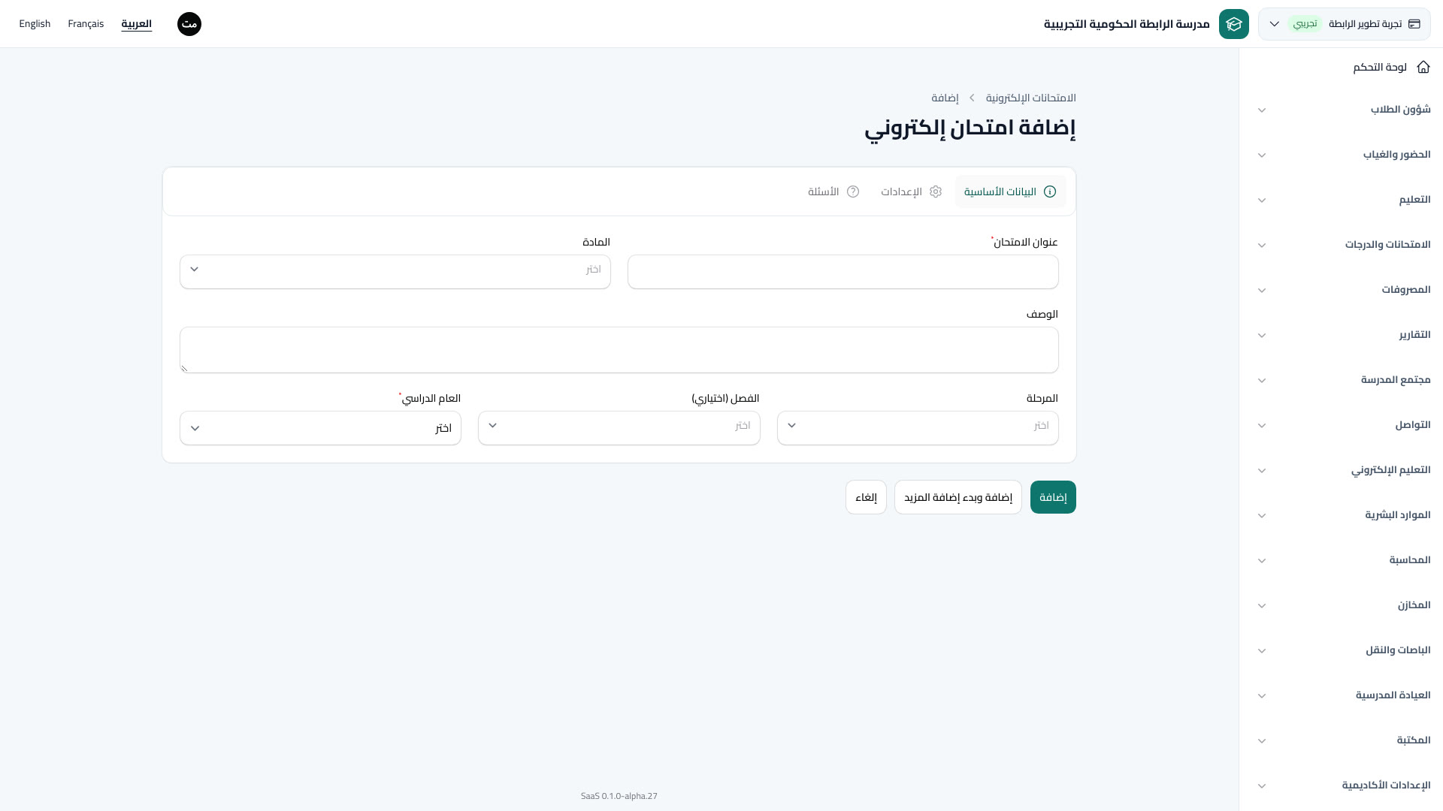Click the question mark icon in الأسئلة tab

[x=853, y=191]
